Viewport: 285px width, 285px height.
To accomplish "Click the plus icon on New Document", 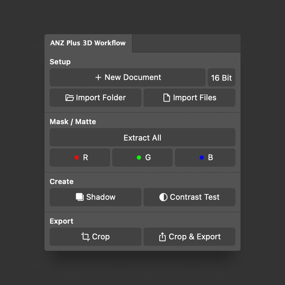I will point(99,77).
